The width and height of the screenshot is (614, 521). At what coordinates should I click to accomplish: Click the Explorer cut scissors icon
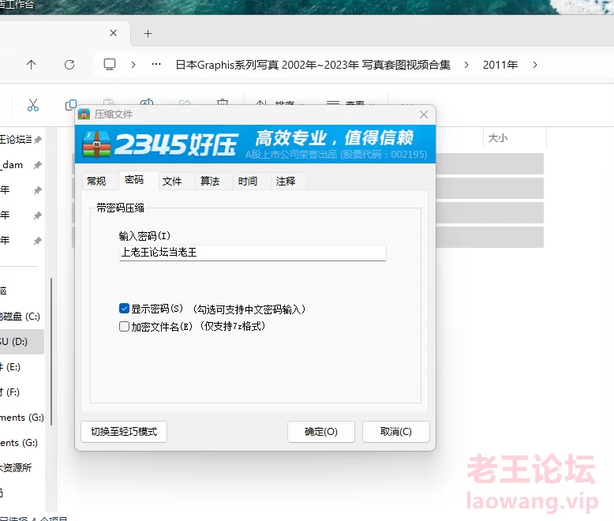point(33,105)
